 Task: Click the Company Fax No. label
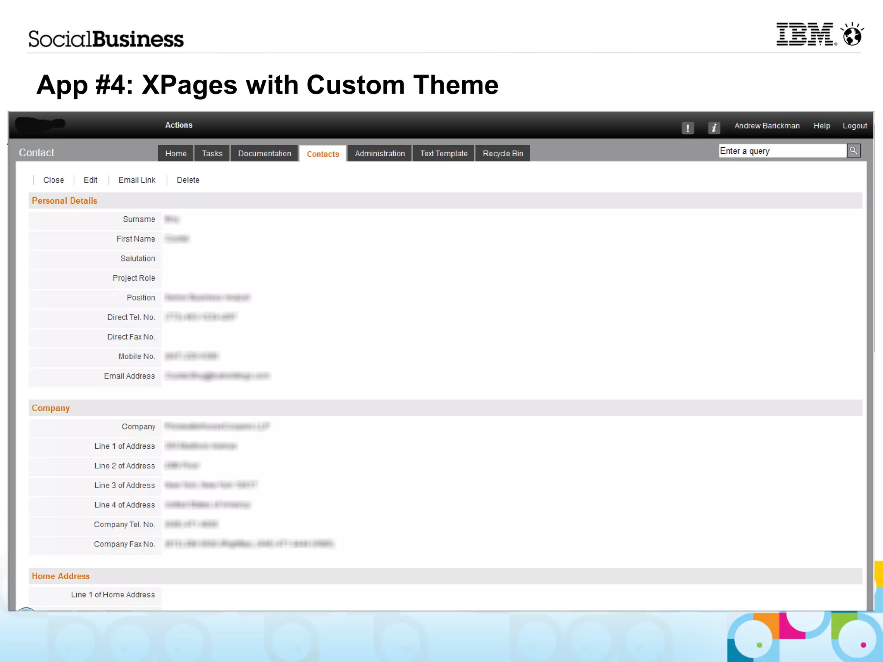pos(124,544)
